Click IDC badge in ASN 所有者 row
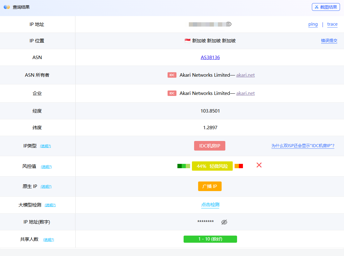Image resolution: width=344 pixels, height=256 pixels. (x=172, y=75)
